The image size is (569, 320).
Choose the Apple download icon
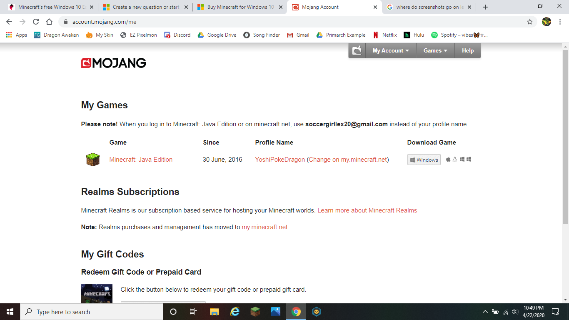pyautogui.click(x=448, y=159)
